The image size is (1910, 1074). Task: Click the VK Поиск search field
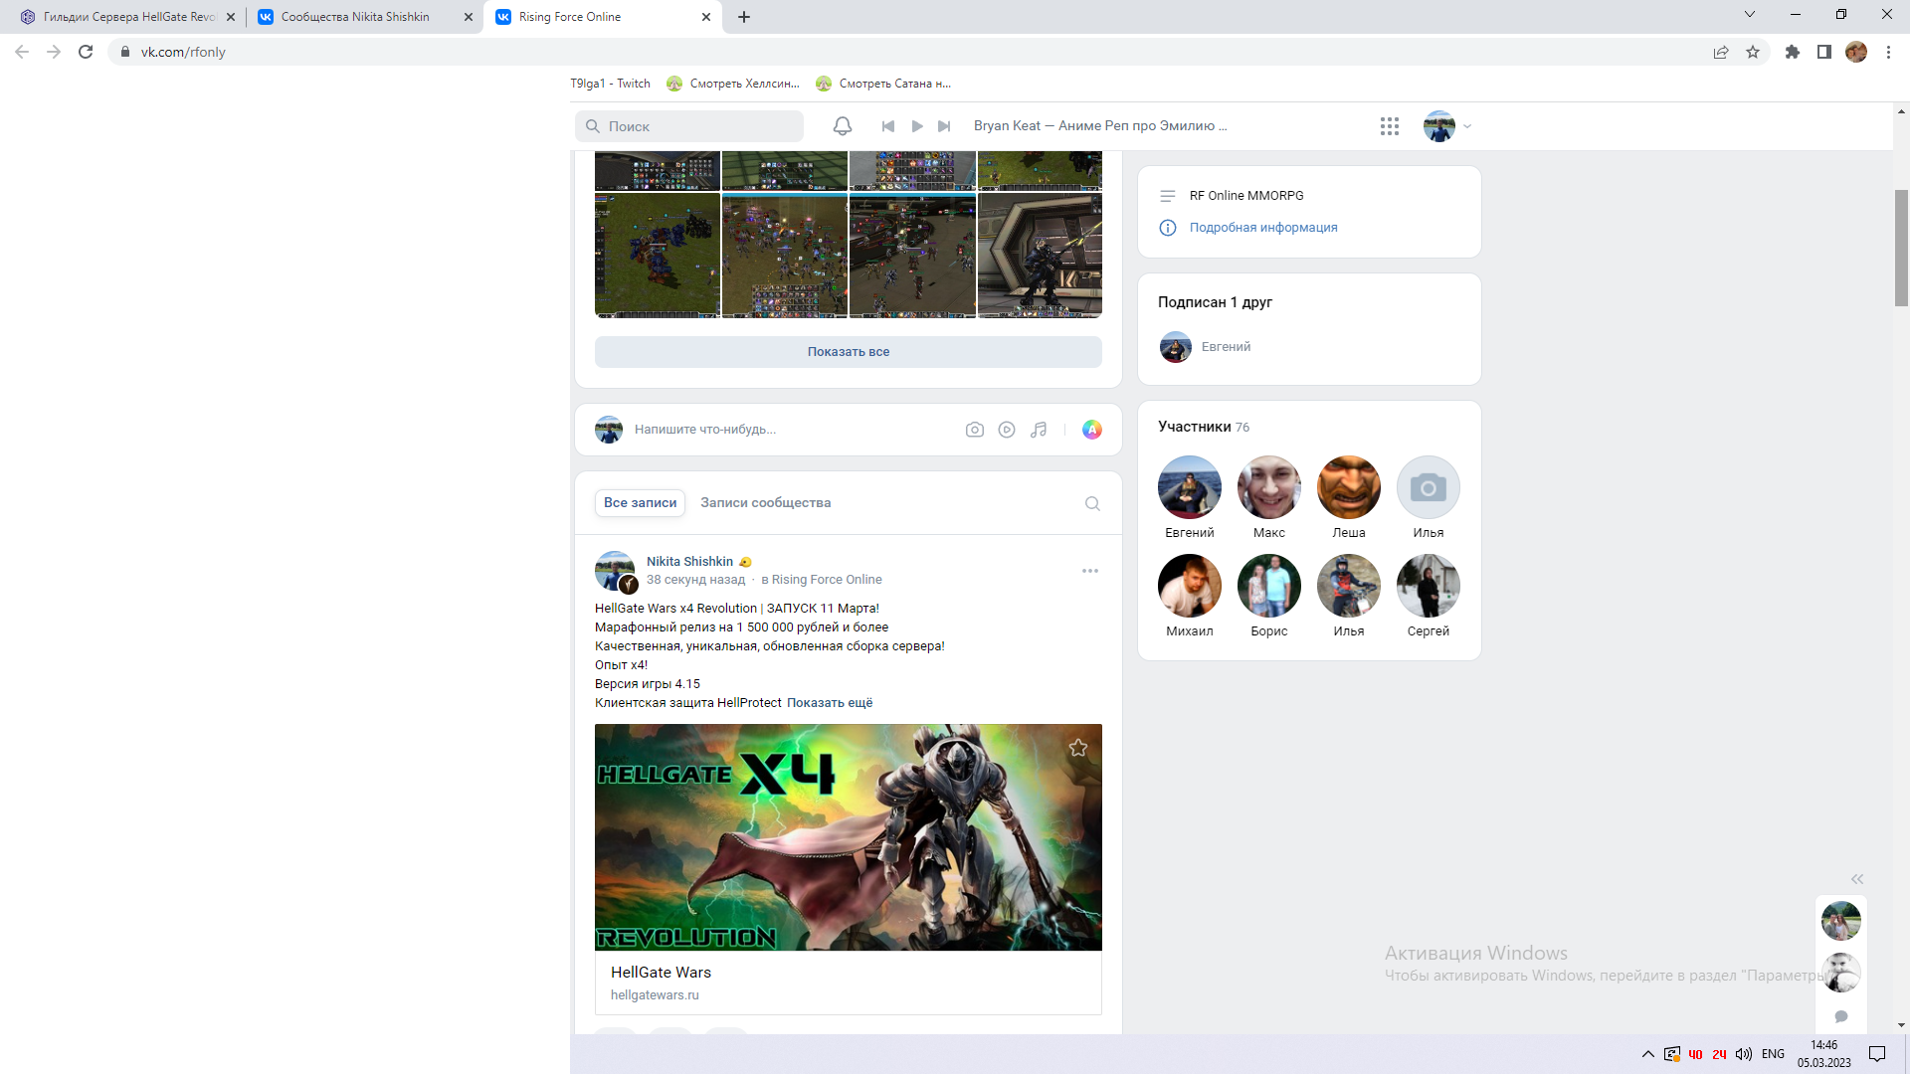click(689, 126)
